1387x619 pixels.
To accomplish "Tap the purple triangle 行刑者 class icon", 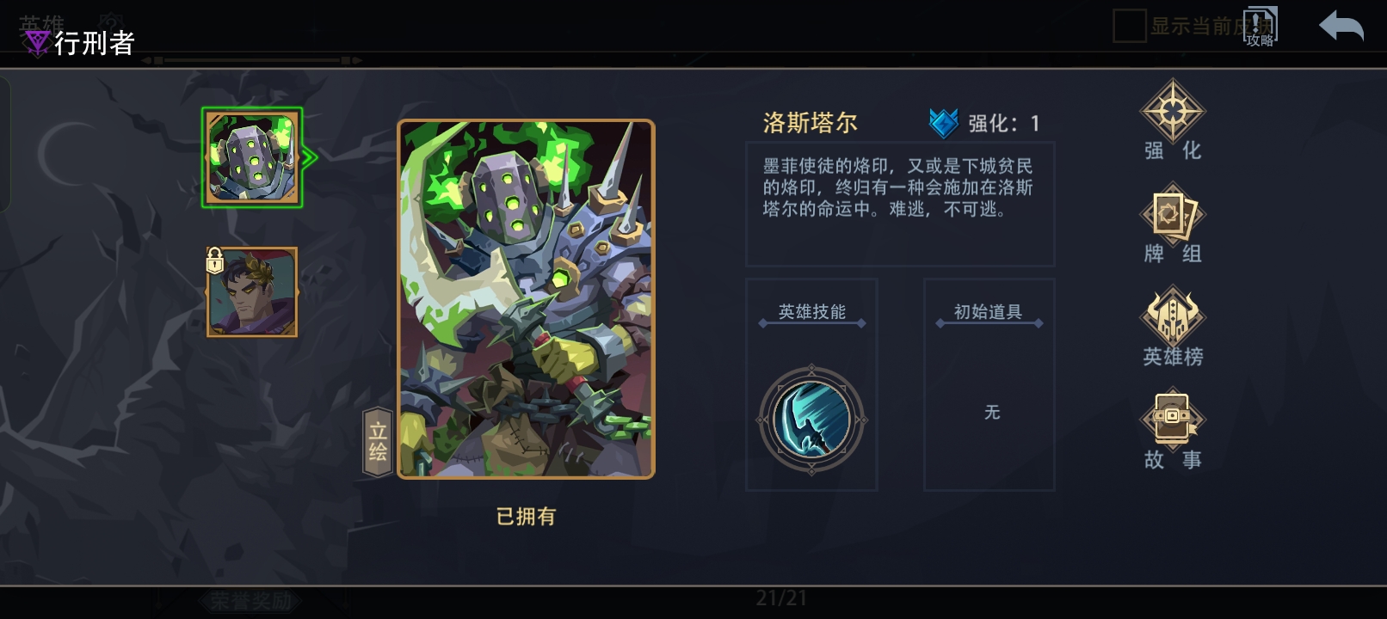I will [36, 41].
